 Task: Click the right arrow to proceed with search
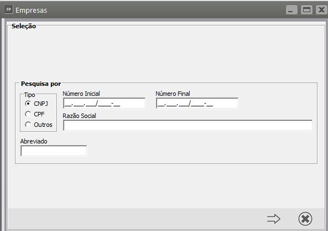click(x=274, y=219)
